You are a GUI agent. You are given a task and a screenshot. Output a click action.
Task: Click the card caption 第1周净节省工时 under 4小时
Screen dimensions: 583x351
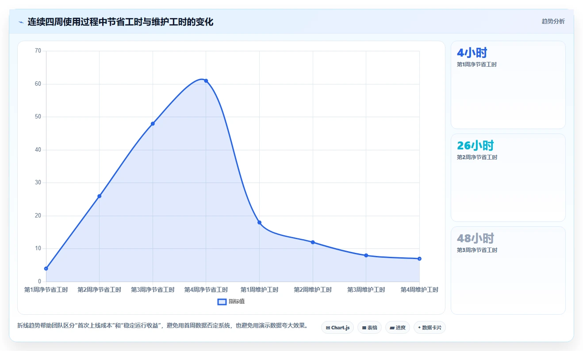pos(477,65)
